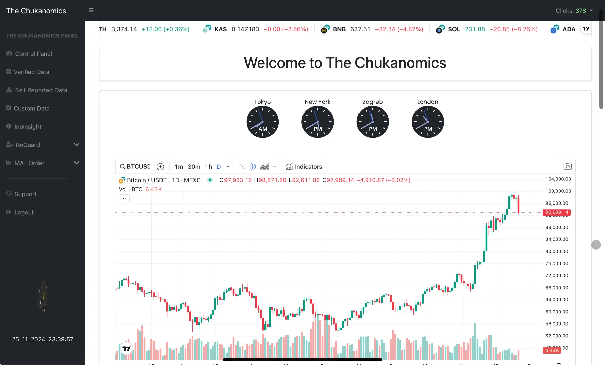Click the TradingView logo on the chart
The height and width of the screenshot is (365, 605).
coord(126,348)
